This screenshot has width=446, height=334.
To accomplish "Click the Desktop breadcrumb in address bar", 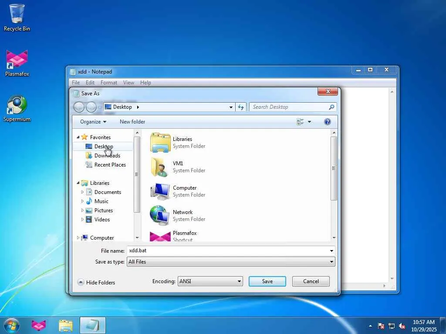I will pyautogui.click(x=122, y=107).
